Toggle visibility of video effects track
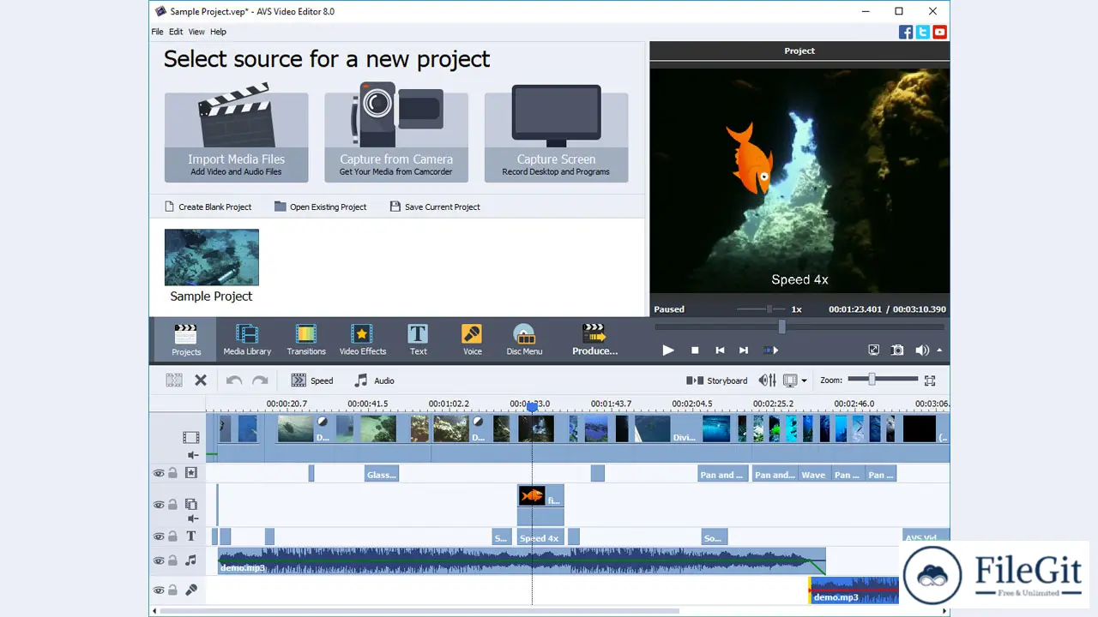This screenshot has width=1098, height=617. 158,473
